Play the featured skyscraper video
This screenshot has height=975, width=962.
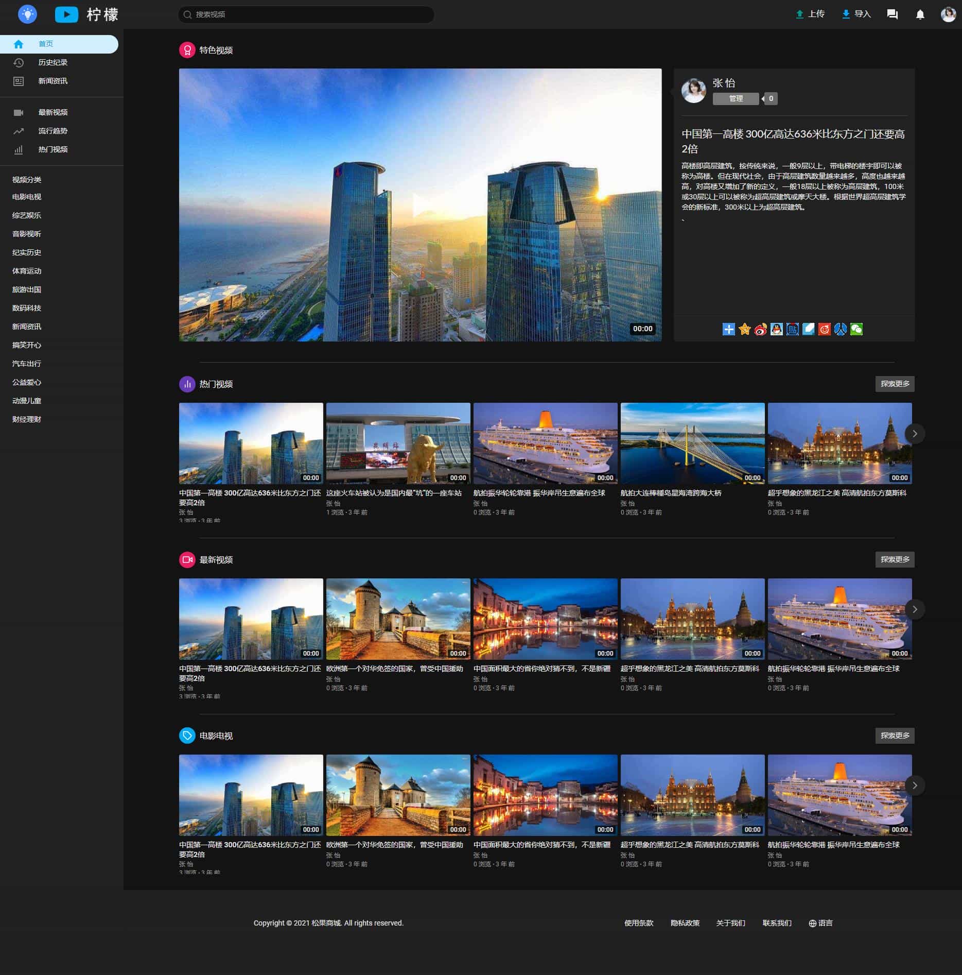[420, 205]
